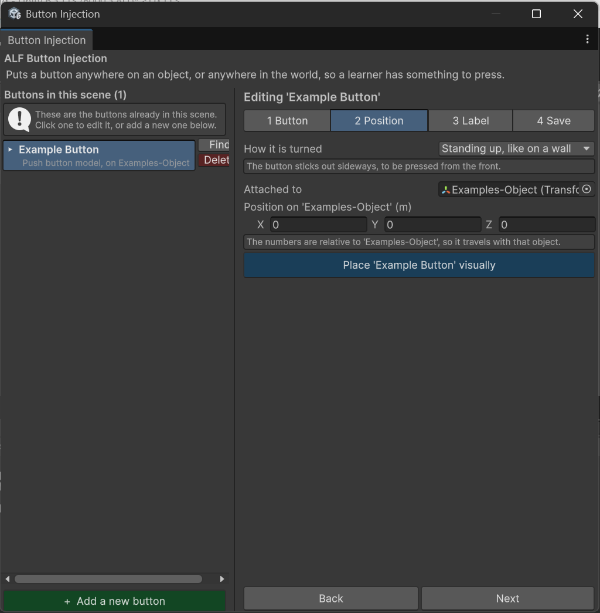The width and height of the screenshot is (600, 613).
Task: Click 'Push button model, on Examples-Object' subtitle
Action: pyautogui.click(x=106, y=163)
